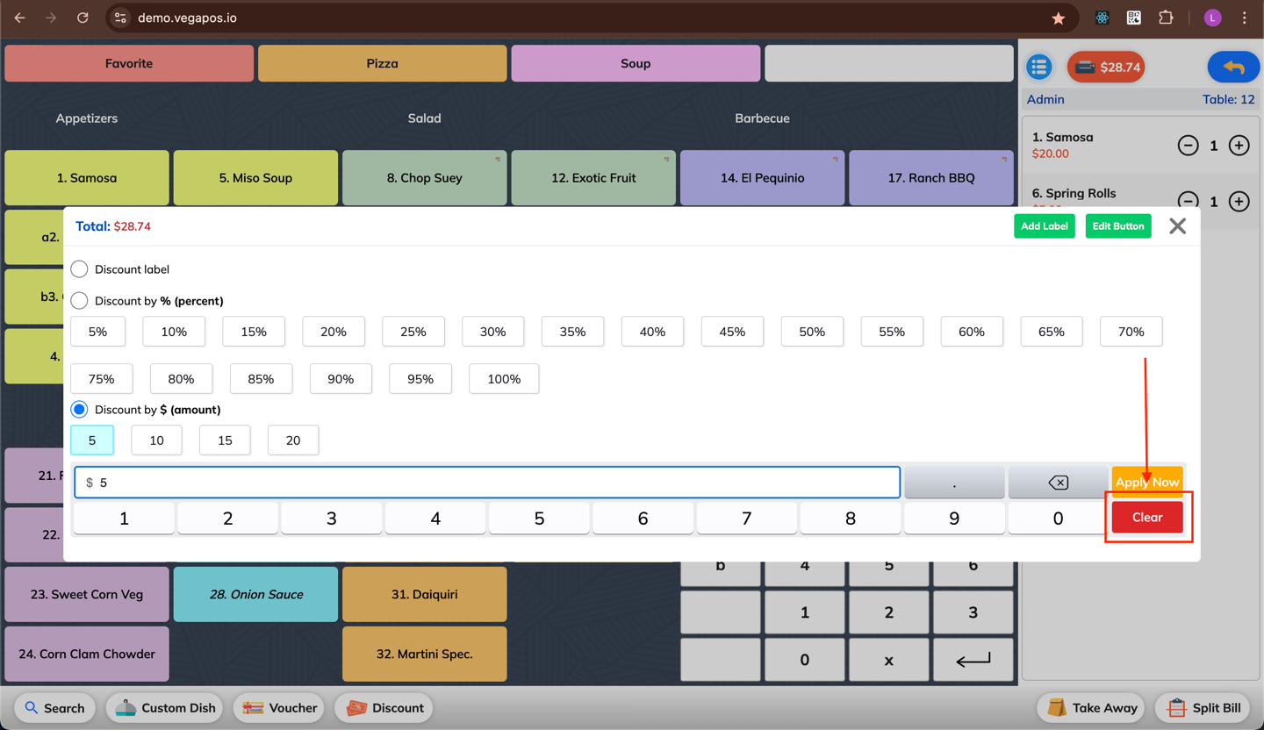Screen dimensions: 1264x730
Task: Decrease Spring Rolls quantity with minus icon
Action: tap(1188, 201)
